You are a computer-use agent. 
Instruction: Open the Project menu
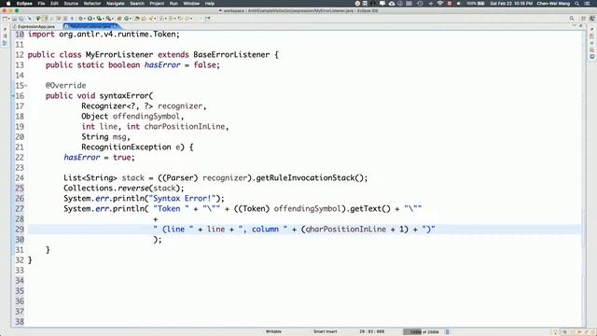click(x=157, y=4)
